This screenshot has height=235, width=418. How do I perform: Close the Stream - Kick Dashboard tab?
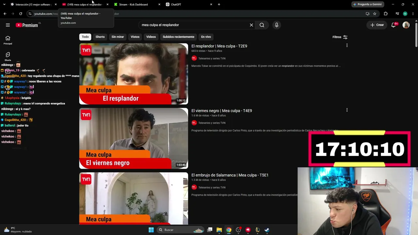pos(159,5)
